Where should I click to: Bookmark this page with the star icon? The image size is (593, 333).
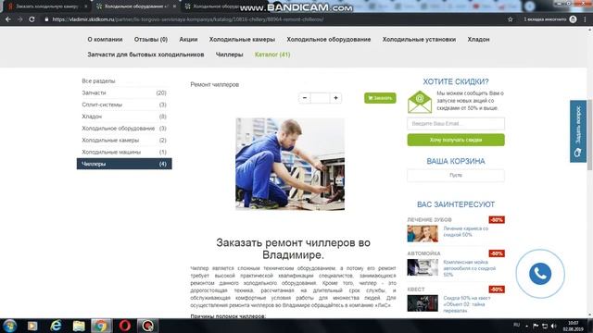pos(511,19)
